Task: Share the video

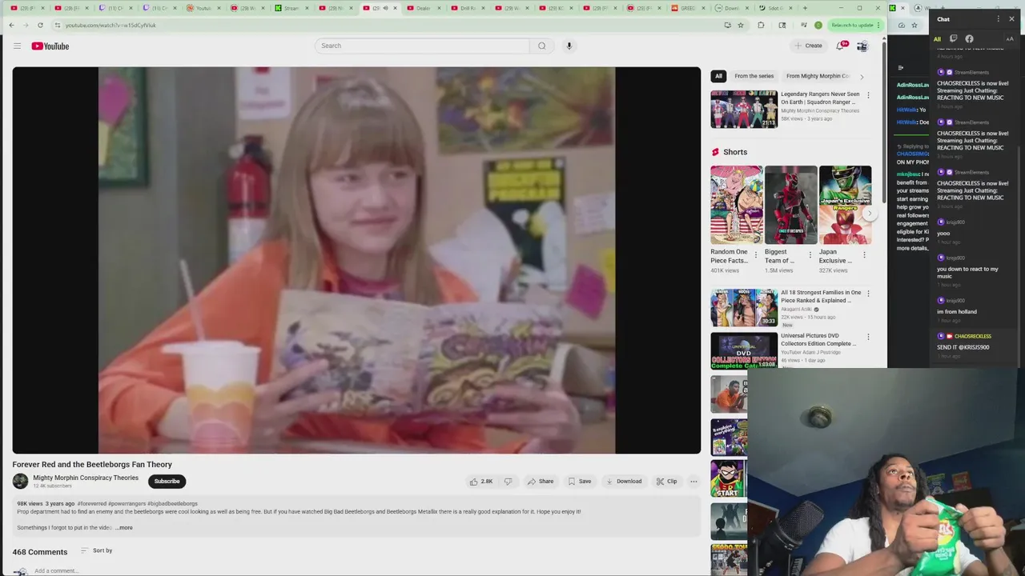Action: tap(541, 482)
